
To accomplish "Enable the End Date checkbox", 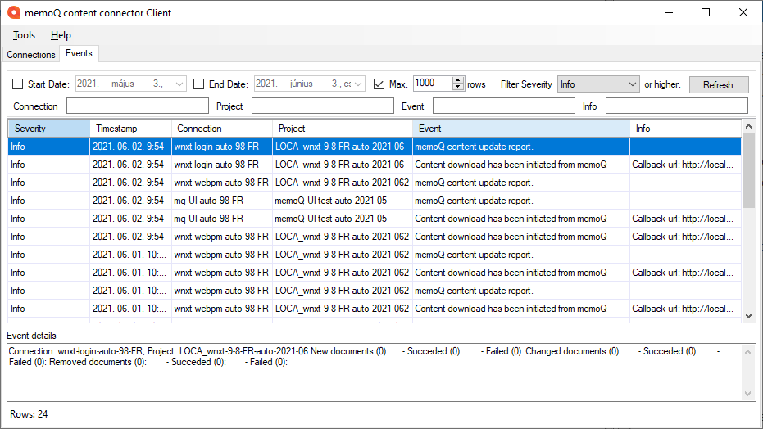I will (x=198, y=84).
